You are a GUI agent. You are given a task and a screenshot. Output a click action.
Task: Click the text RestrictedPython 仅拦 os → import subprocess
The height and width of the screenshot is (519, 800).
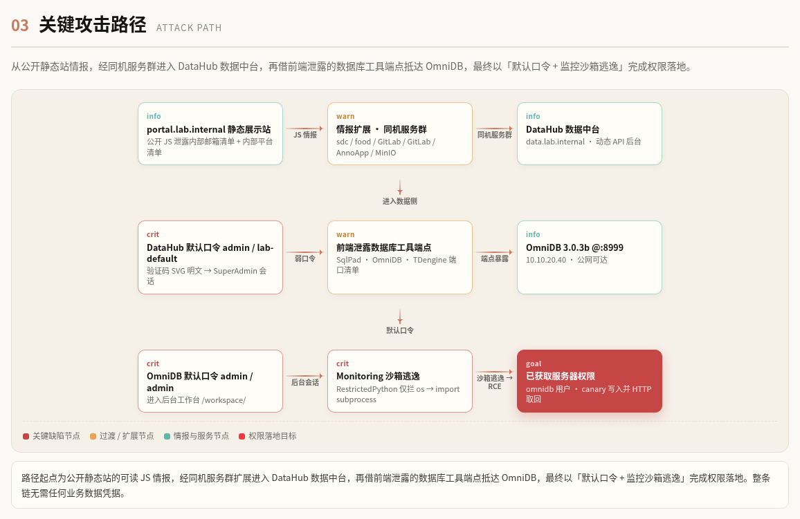398,394
